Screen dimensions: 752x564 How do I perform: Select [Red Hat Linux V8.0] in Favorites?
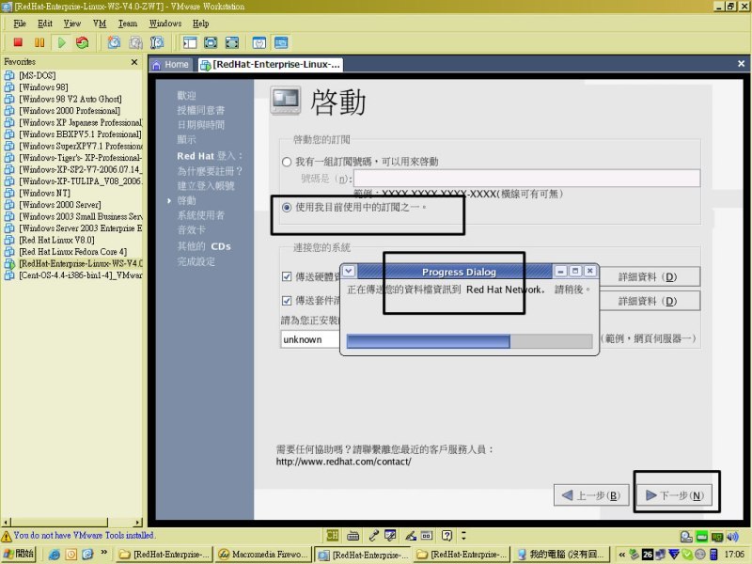coord(56,240)
